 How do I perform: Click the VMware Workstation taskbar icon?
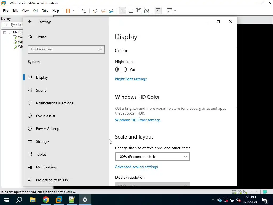[59, 200]
